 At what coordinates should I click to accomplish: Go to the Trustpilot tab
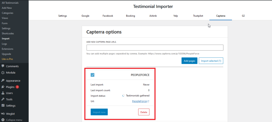(x=198, y=16)
